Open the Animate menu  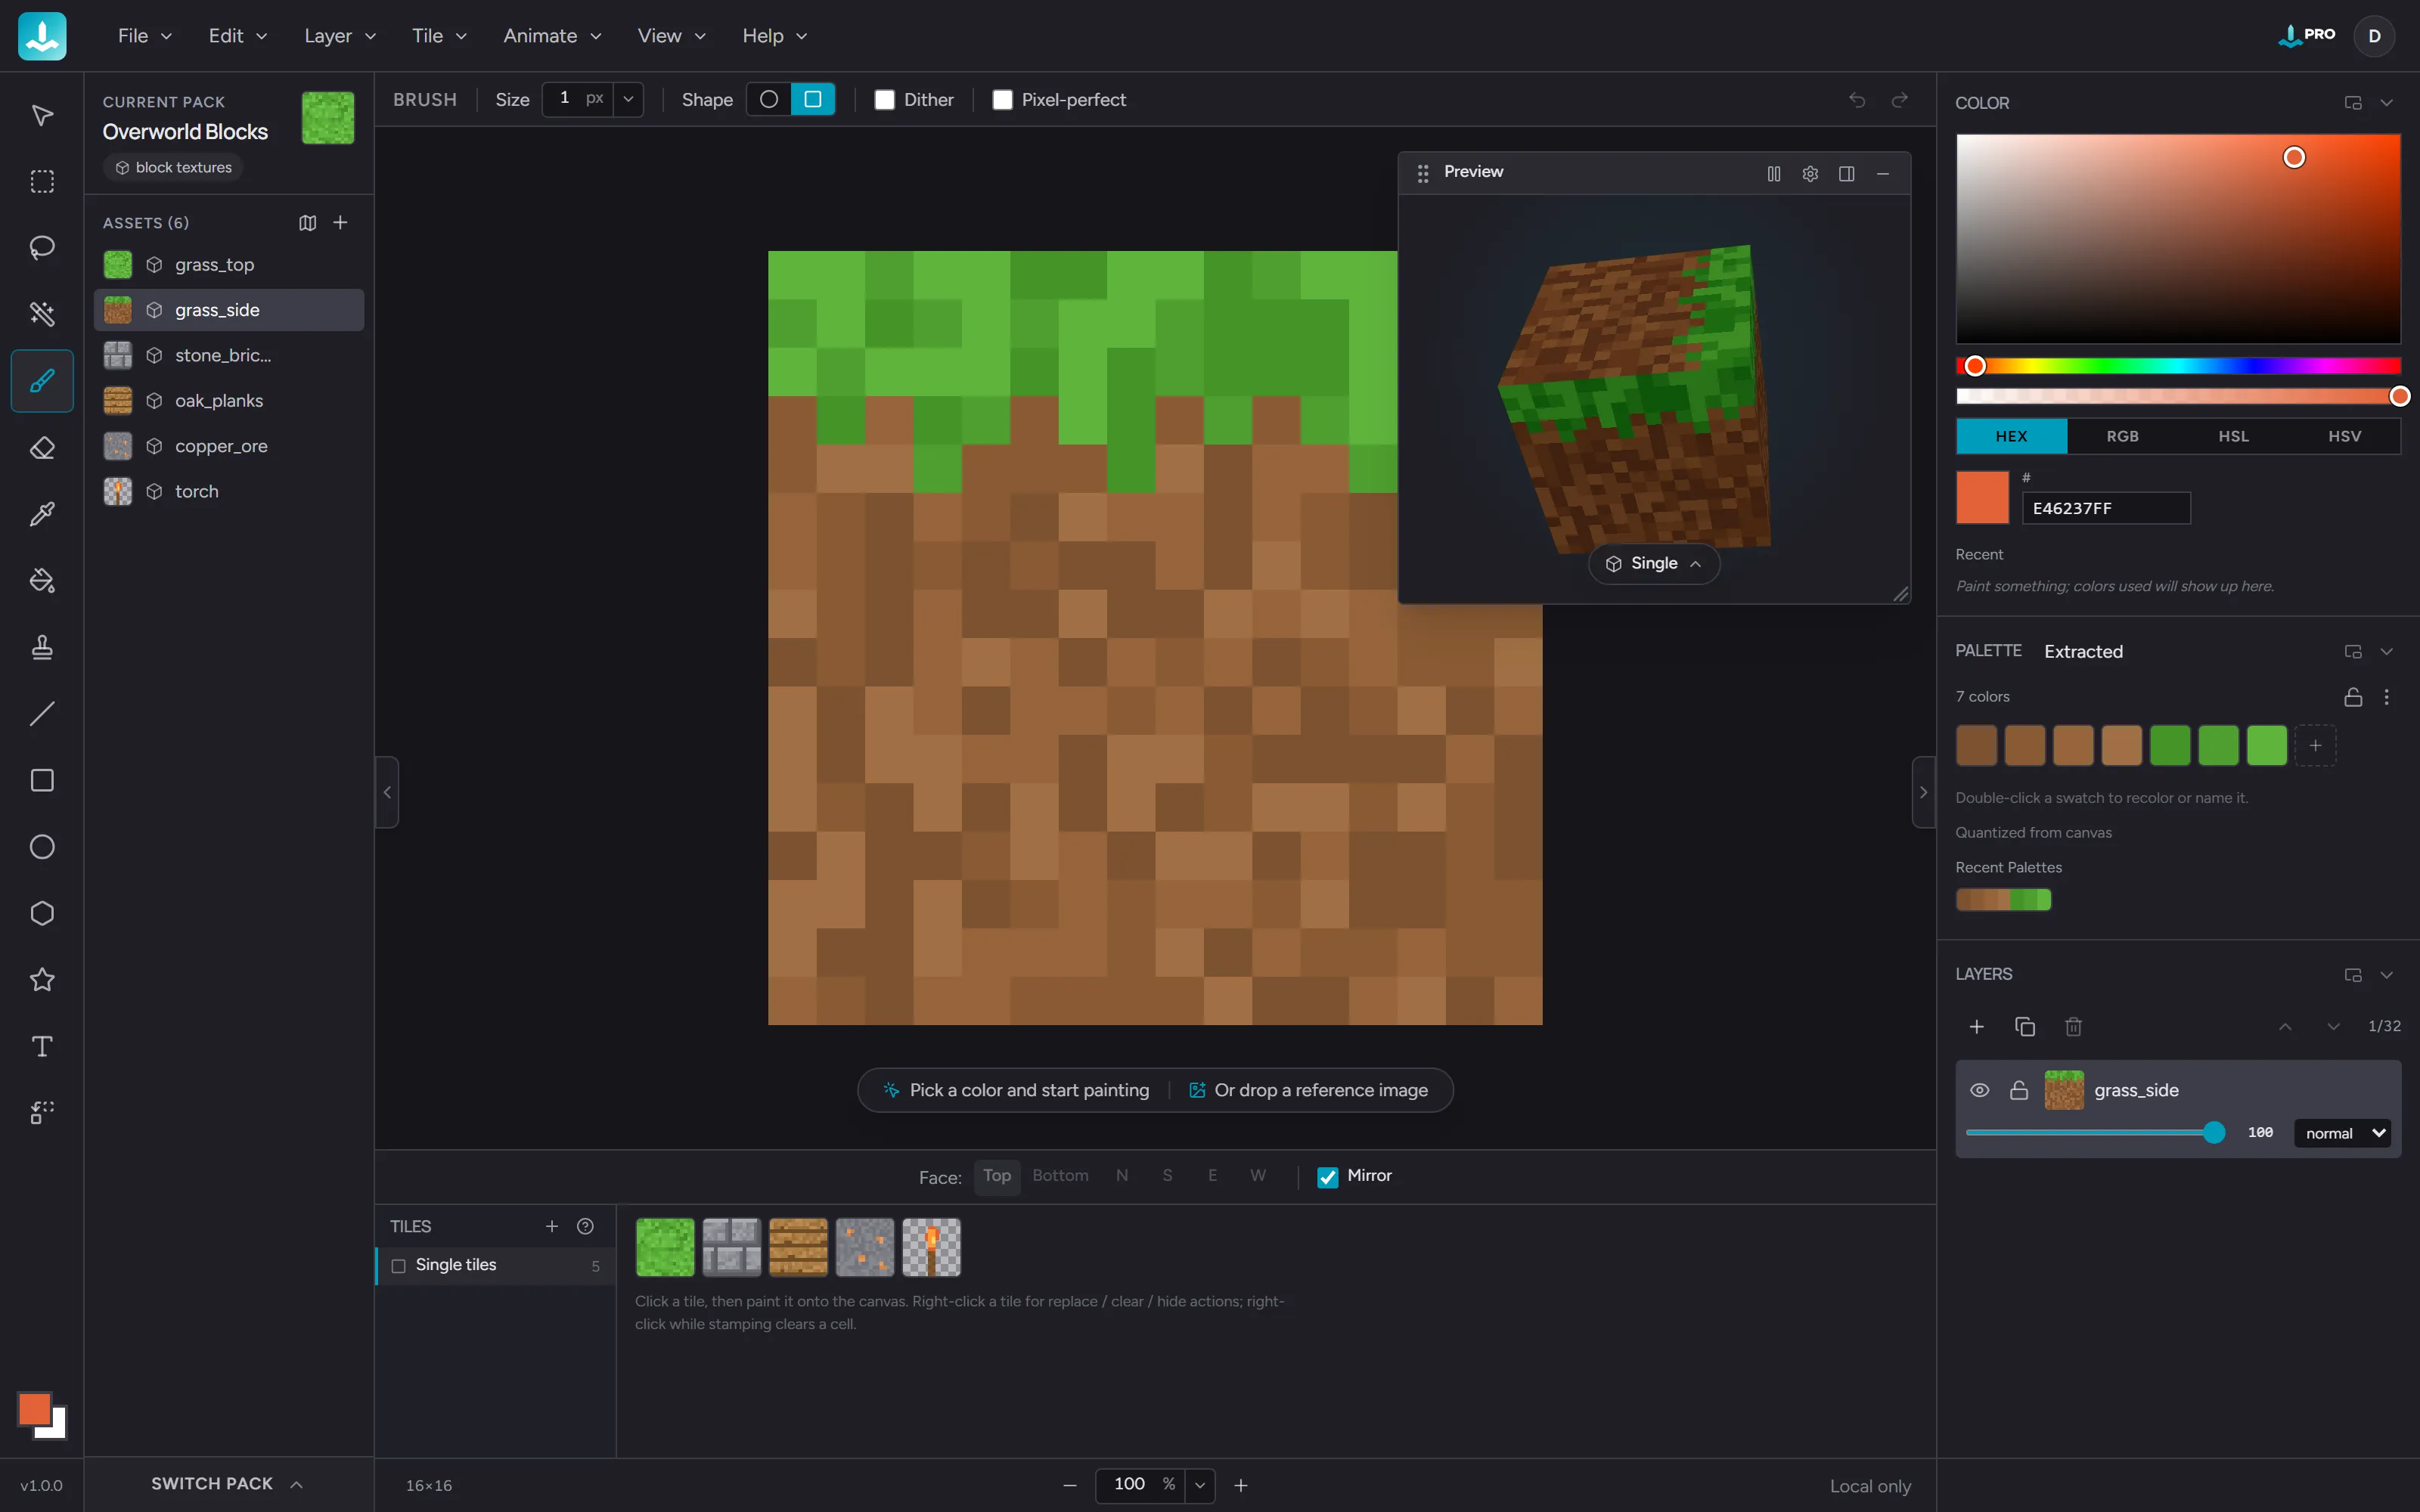(552, 36)
